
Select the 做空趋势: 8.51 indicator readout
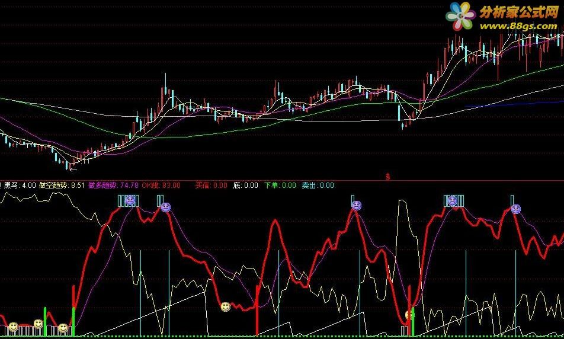[x=62, y=186]
